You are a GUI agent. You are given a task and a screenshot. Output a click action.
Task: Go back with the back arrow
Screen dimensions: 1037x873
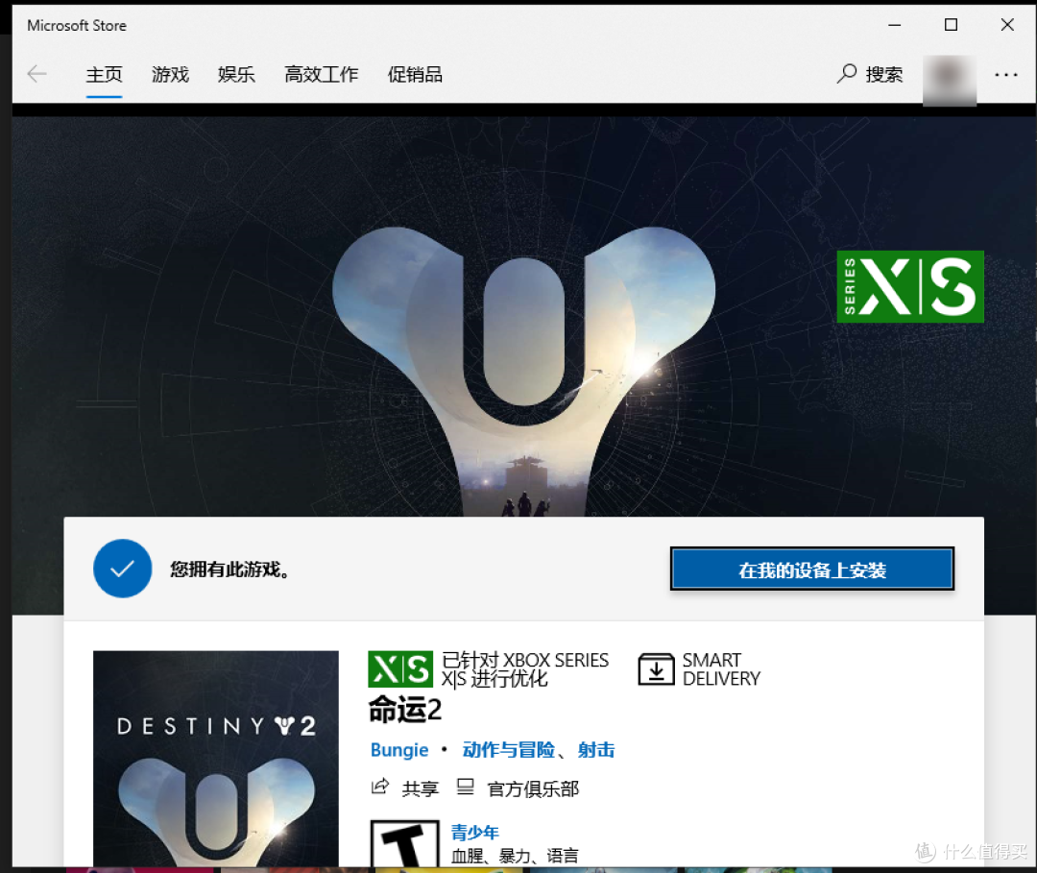click(x=37, y=73)
